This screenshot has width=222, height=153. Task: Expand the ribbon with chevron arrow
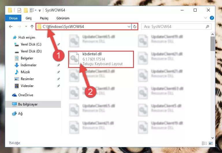pos(206,18)
